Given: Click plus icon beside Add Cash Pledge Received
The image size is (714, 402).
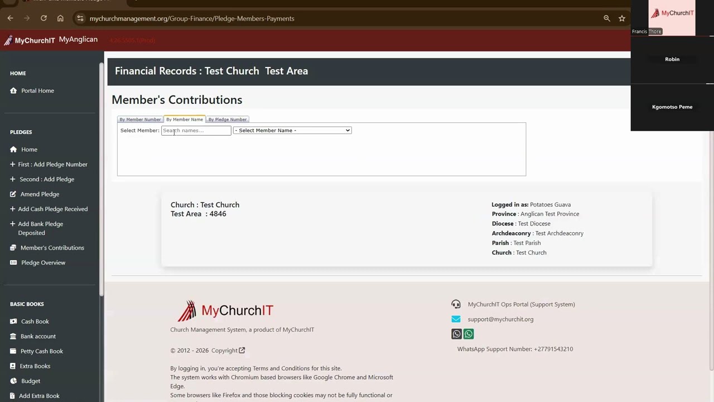Looking at the screenshot, I should 13,209.
